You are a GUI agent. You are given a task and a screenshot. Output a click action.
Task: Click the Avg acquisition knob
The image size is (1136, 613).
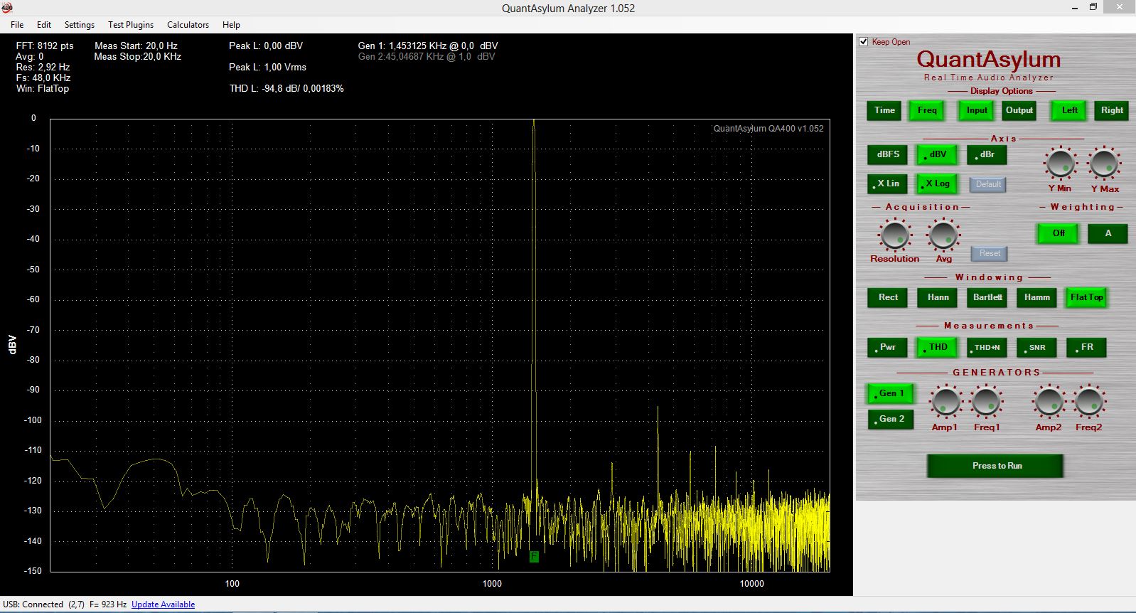tap(943, 235)
